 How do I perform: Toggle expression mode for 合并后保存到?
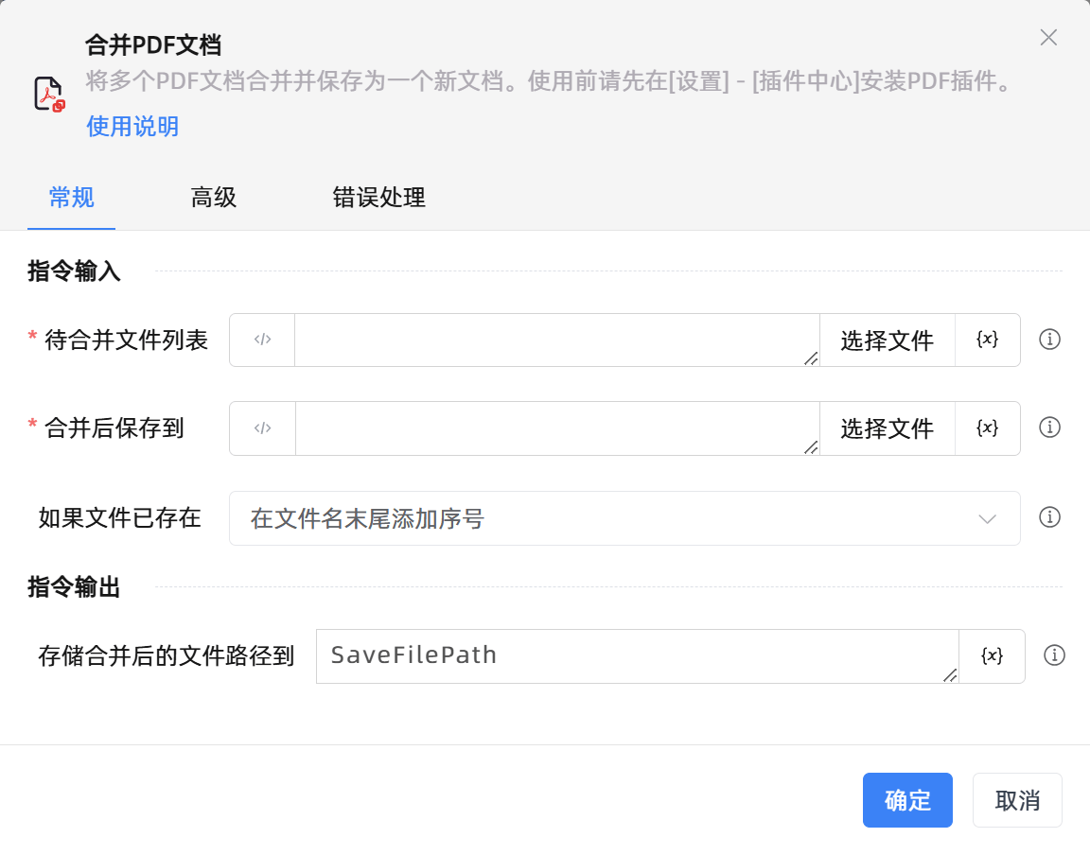coord(262,428)
